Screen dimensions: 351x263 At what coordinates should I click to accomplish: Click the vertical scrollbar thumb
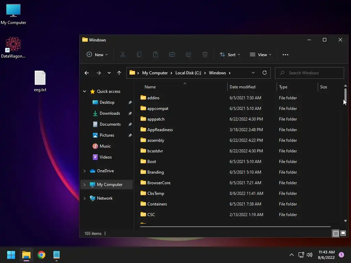[x=346, y=95]
